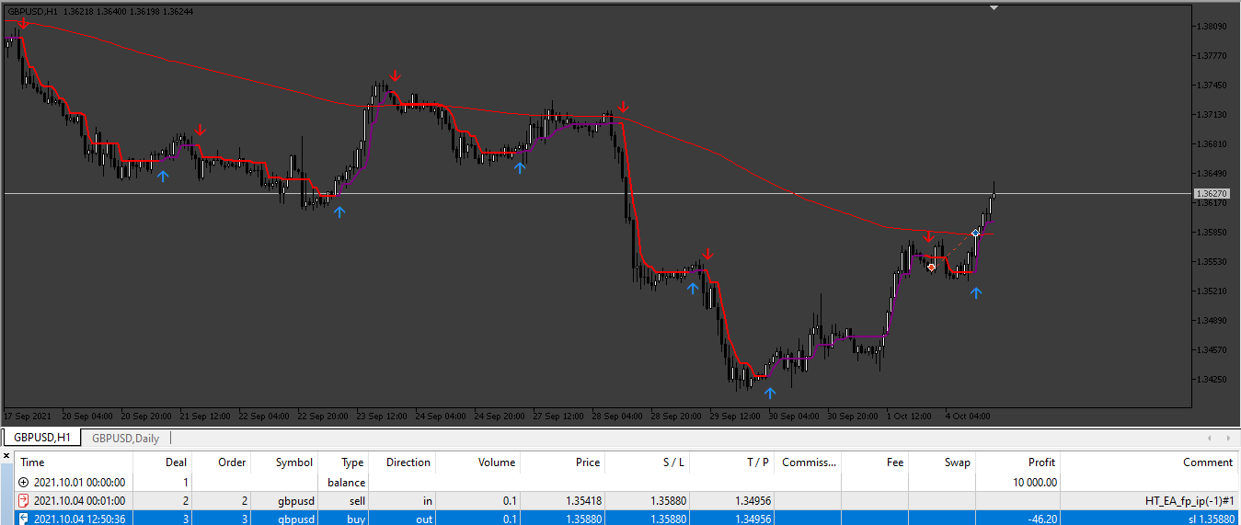This screenshot has height=525, width=1241.
Task: Sort deals by Time column
Action: (x=75, y=462)
